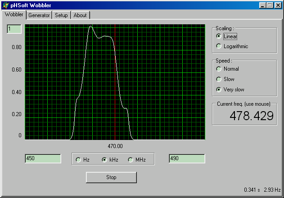This screenshot has height=198, width=284.
Task: Set speed to Normal
Action: [227, 69]
